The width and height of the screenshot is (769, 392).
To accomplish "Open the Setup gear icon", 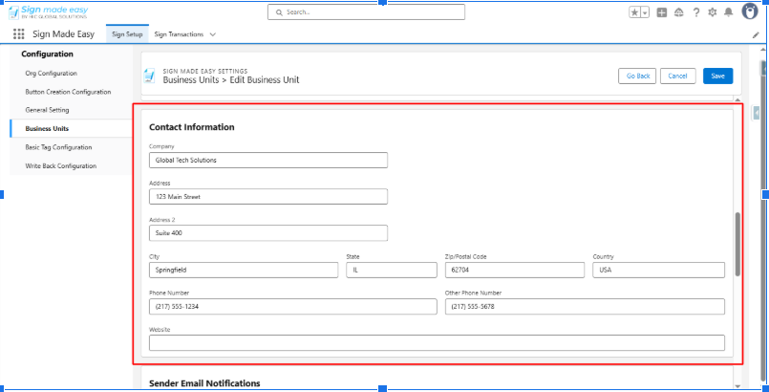I will coord(712,12).
